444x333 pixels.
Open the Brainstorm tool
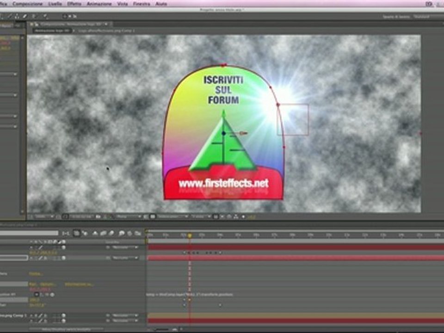point(122,233)
